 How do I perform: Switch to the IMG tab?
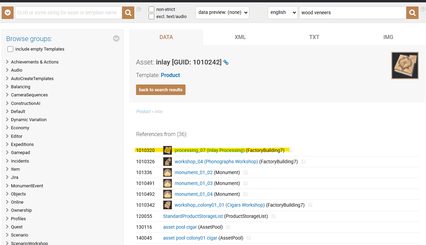click(x=388, y=37)
